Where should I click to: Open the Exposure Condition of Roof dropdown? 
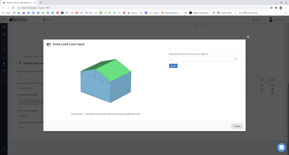[30, 88]
